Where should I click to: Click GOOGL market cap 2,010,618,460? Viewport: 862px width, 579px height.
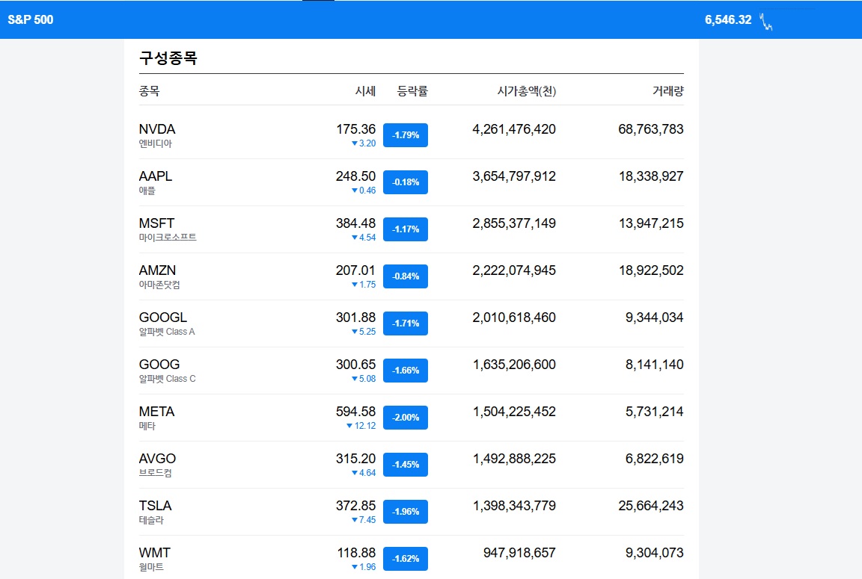pos(514,318)
